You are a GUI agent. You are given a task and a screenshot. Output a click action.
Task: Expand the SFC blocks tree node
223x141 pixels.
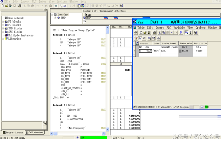click(x=3, y=32)
